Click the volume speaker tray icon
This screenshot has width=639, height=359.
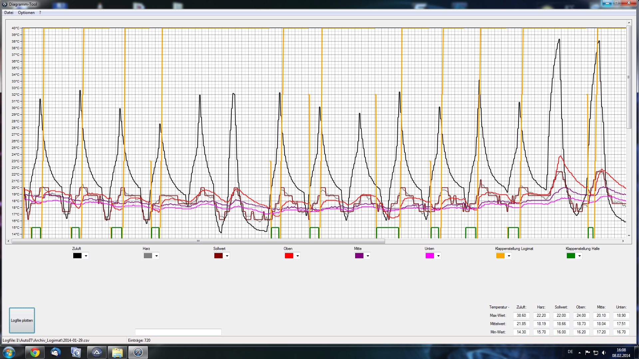[x=604, y=352]
